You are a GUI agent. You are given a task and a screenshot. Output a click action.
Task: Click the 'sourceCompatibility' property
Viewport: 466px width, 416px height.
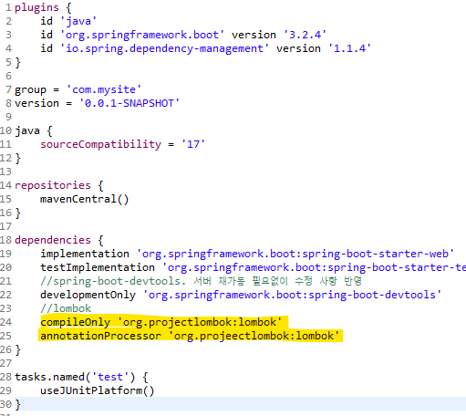coord(100,144)
